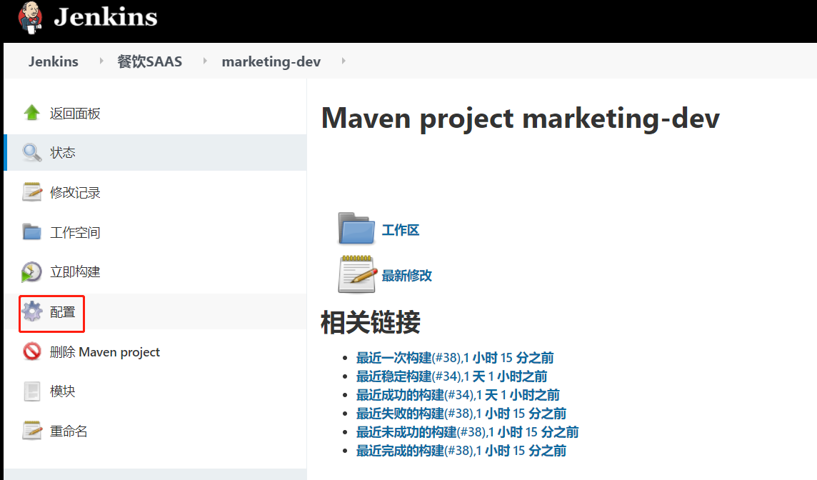
Task: Choose 重命名 in the sidebar
Action: pyautogui.click(x=69, y=431)
